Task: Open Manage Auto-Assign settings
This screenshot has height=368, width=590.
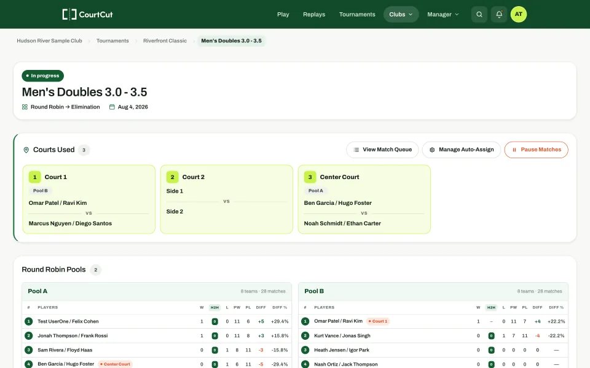Action: click(x=462, y=150)
